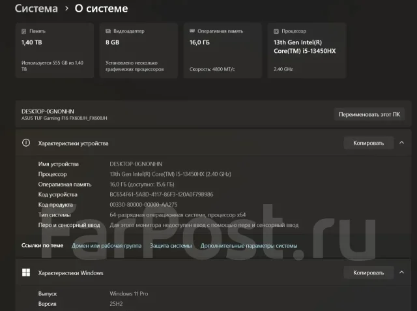Screen dimensions: 417x311
Task: Open the Оперативная память 16,0 ГБ card
Action: (x=223, y=51)
